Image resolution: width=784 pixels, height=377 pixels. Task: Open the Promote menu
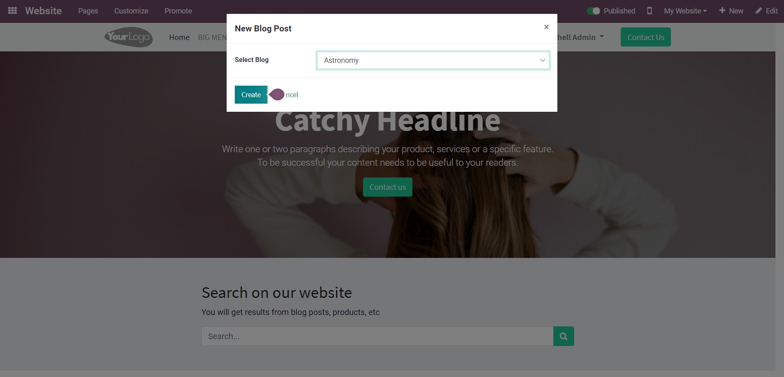pyautogui.click(x=178, y=11)
